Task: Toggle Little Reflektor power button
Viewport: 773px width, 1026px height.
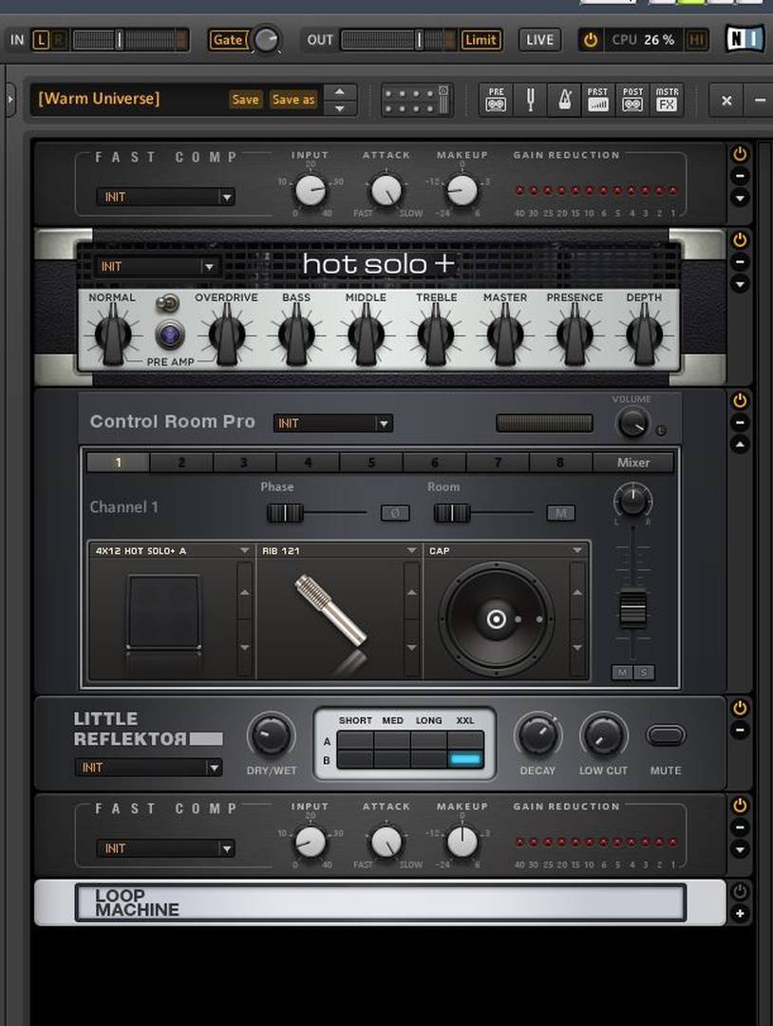Action: [740, 708]
